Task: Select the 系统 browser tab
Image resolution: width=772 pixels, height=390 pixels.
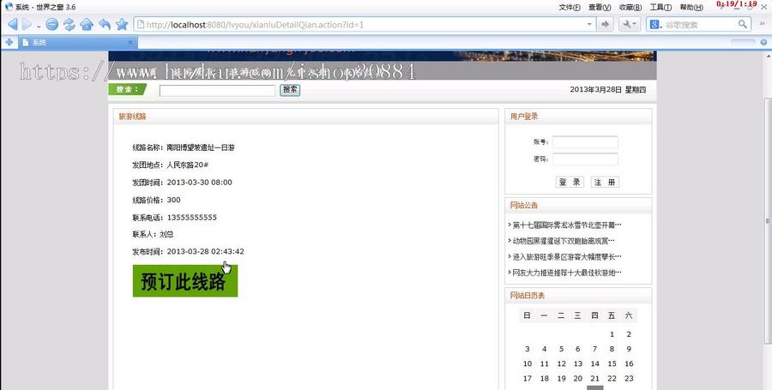Action: coord(78,43)
